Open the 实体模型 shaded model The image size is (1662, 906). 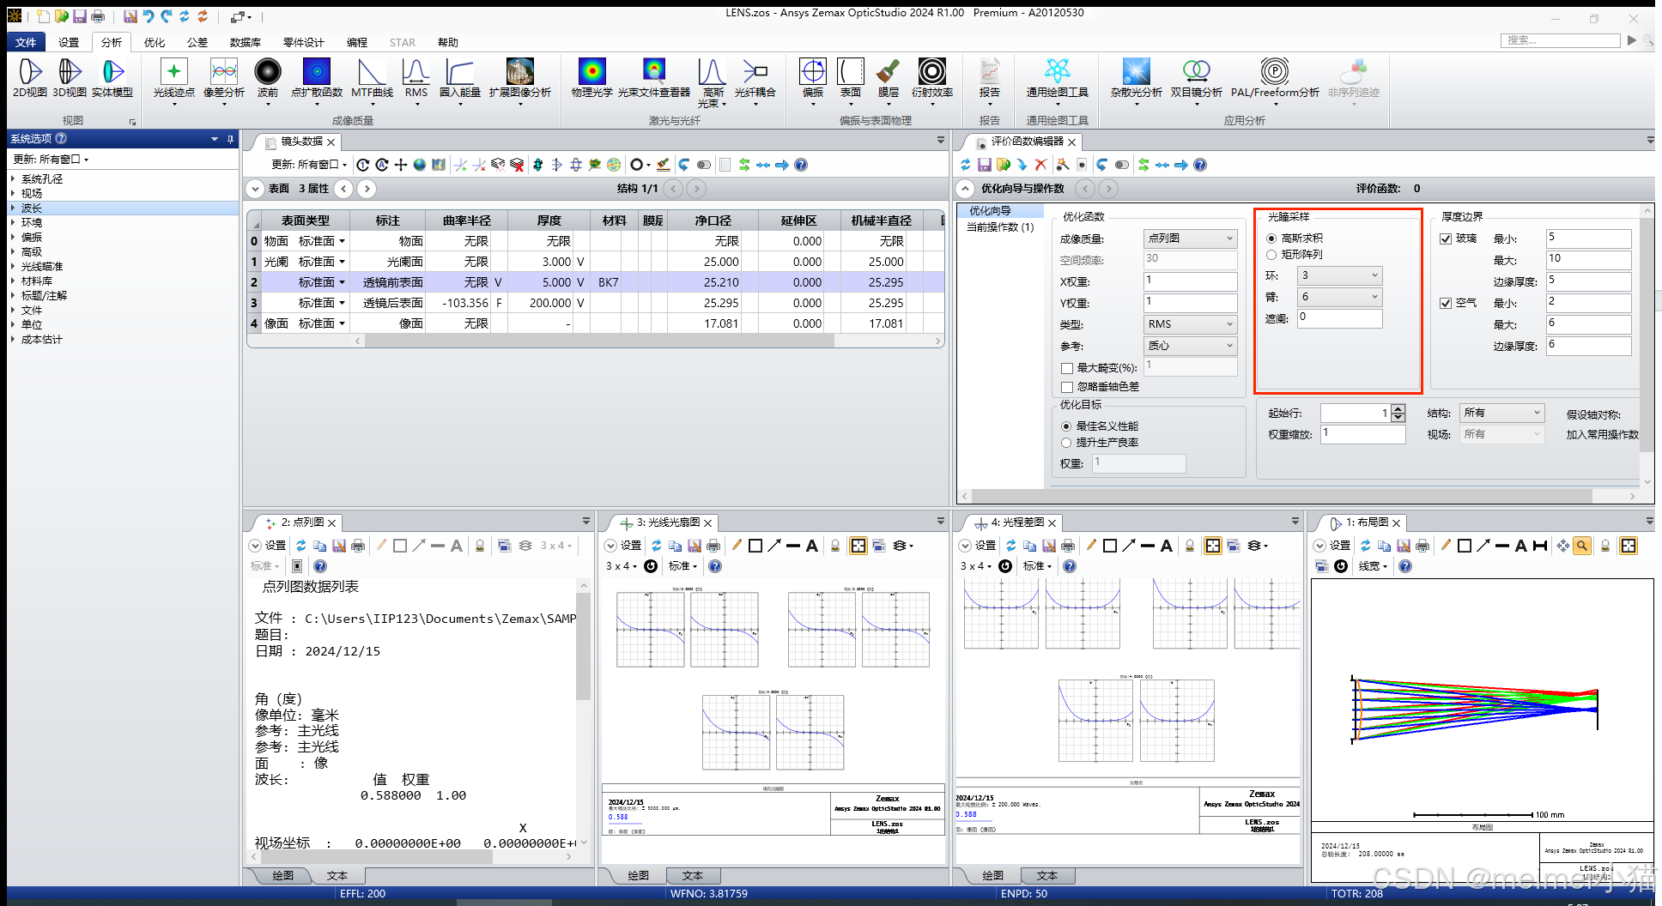(x=112, y=78)
